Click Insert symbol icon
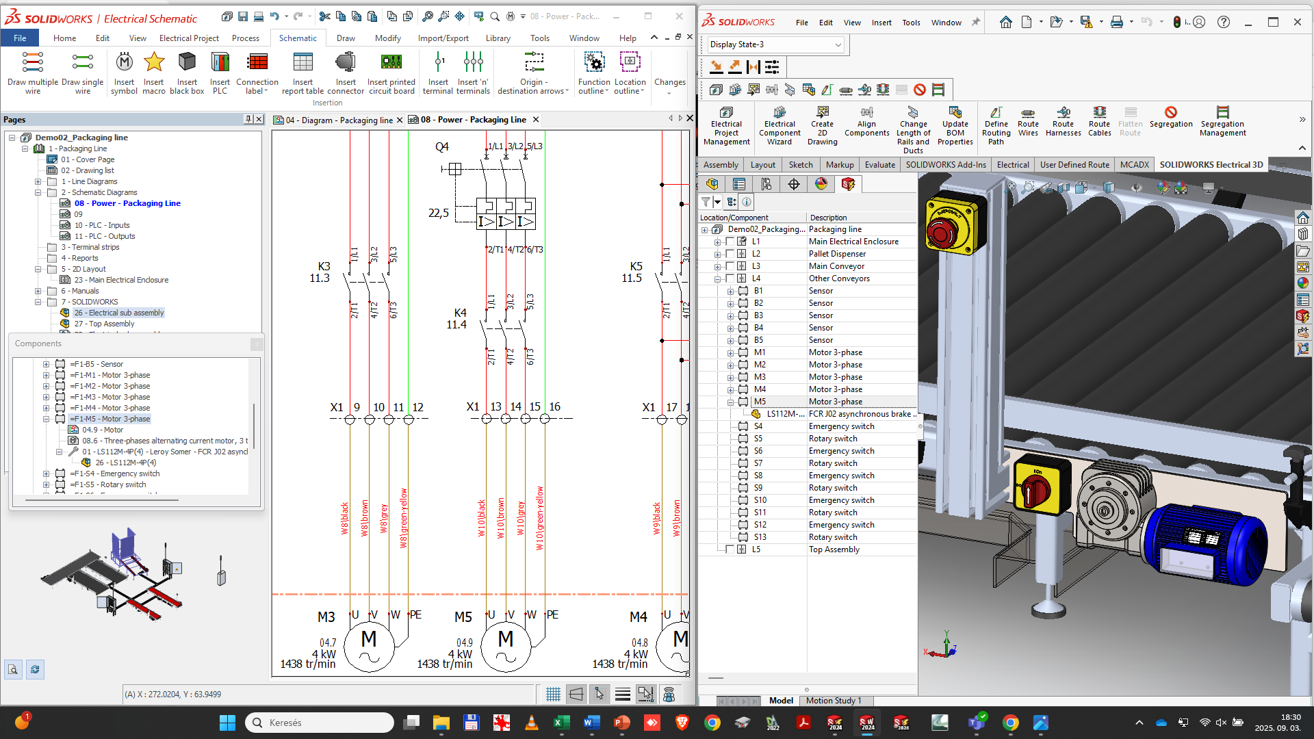This screenshot has width=1314, height=739. click(124, 73)
